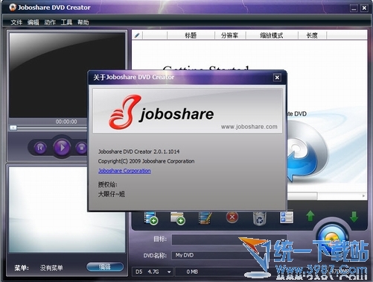Click the 缩放模式 column header
Viewport: 373px width, 282px height.
coord(272,35)
